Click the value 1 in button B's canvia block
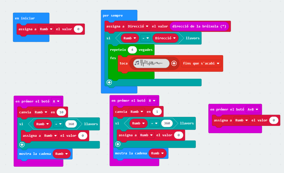This screenshot has width=284, height=173. pos(157,112)
